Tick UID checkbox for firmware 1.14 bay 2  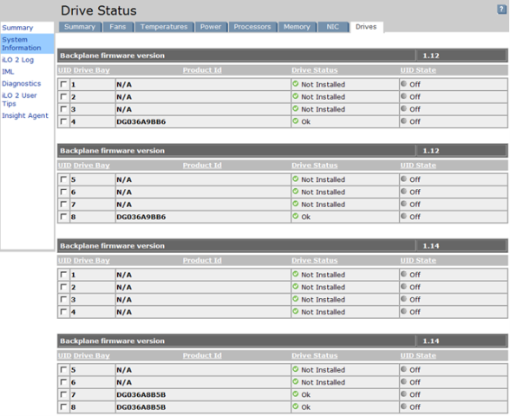(x=64, y=287)
